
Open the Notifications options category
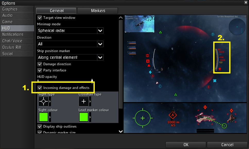click(17, 35)
